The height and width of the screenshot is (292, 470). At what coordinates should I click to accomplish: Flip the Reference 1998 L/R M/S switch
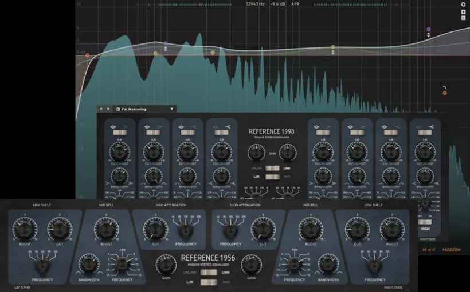272,177
